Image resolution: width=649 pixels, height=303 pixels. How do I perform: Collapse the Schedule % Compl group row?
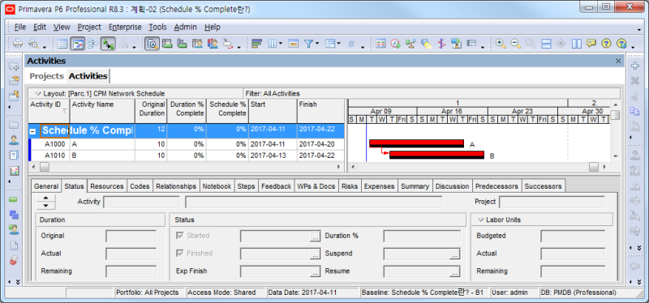click(x=32, y=131)
